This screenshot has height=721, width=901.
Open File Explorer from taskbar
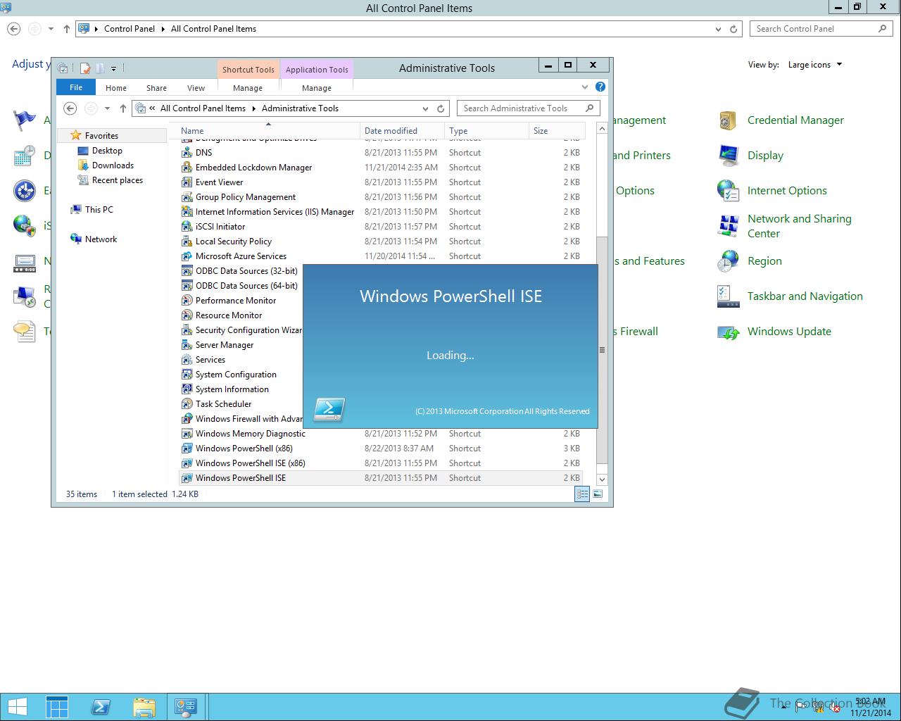pyautogui.click(x=144, y=706)
